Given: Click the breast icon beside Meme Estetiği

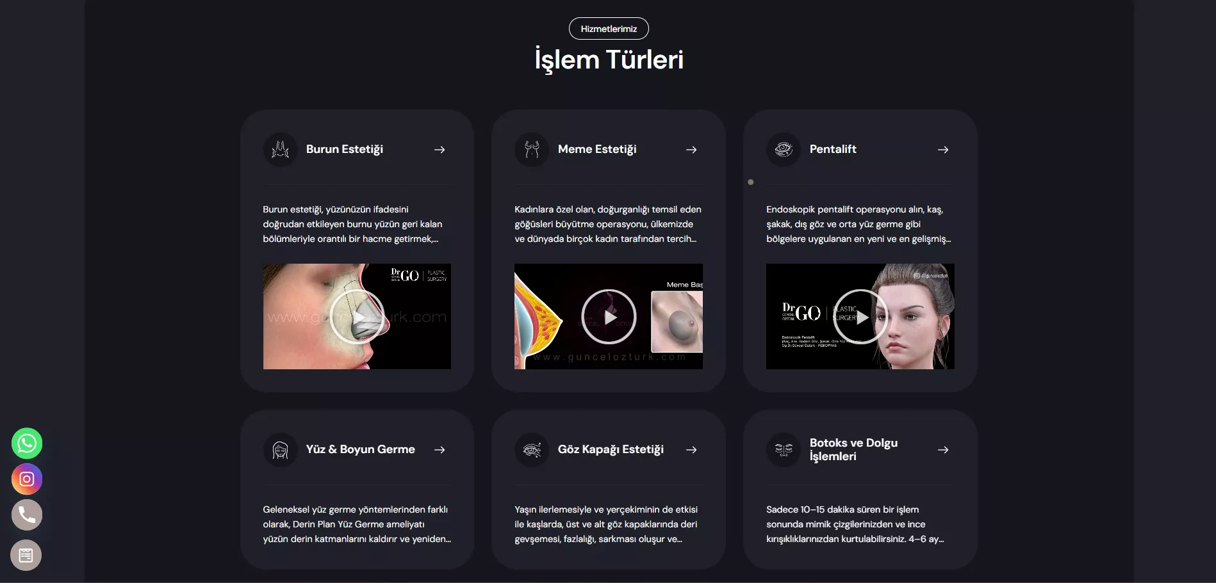Looking at the screenshot, I should [532, 150].
